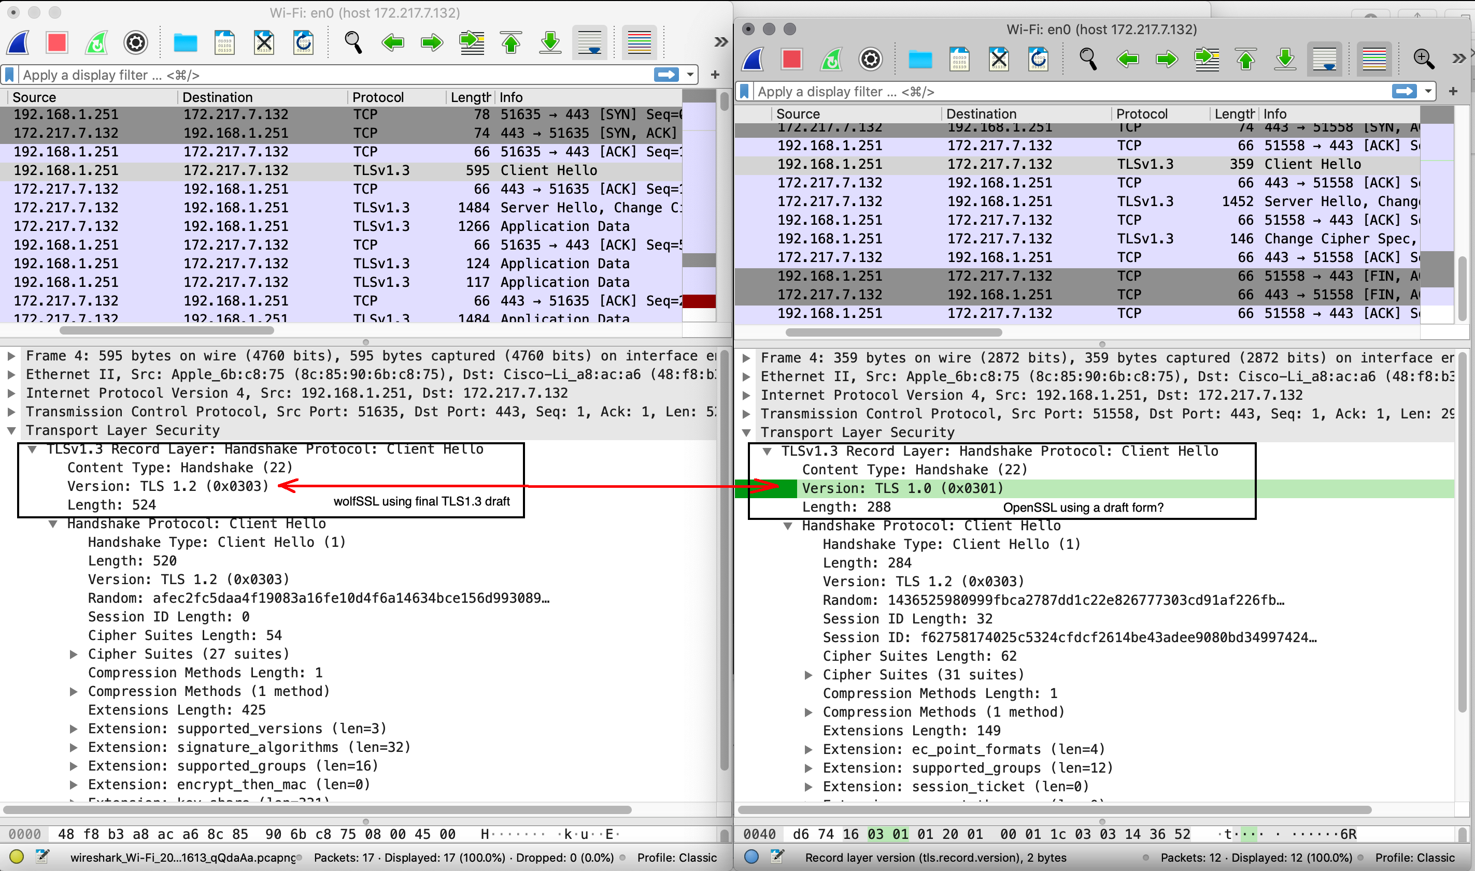Go forward in packet history
The width and height of the screenshot is (1475, 871).
pyautogui.click(x=432, y=42)
